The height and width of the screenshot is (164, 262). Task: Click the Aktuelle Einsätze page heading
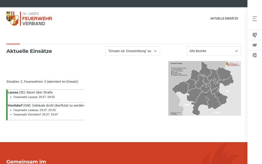(29, 51)
